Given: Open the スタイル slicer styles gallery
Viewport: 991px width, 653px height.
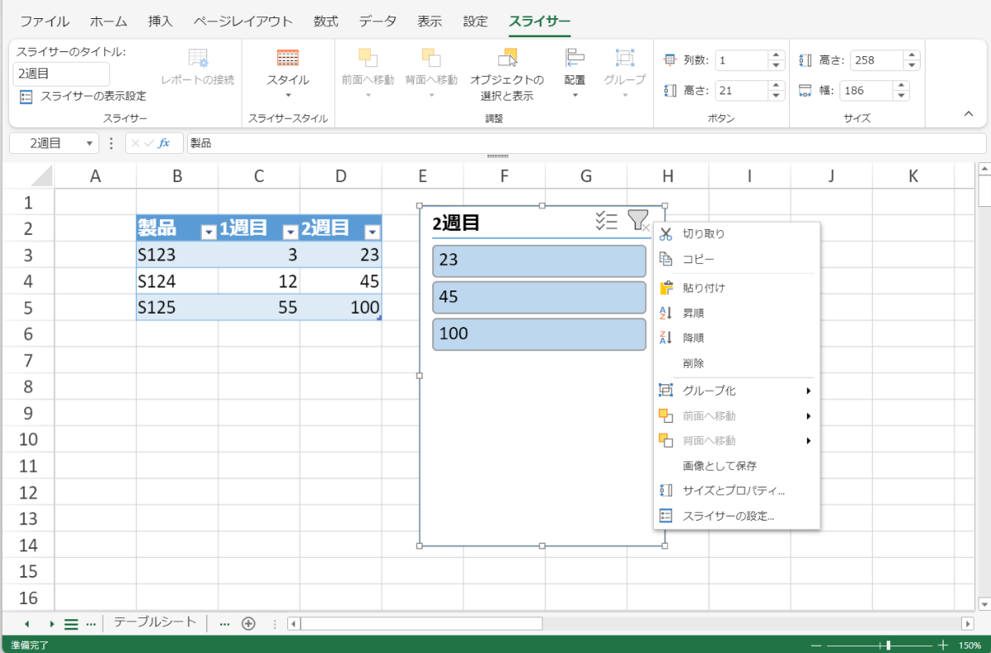Looking at the screenshot, I should coord(287,79).
